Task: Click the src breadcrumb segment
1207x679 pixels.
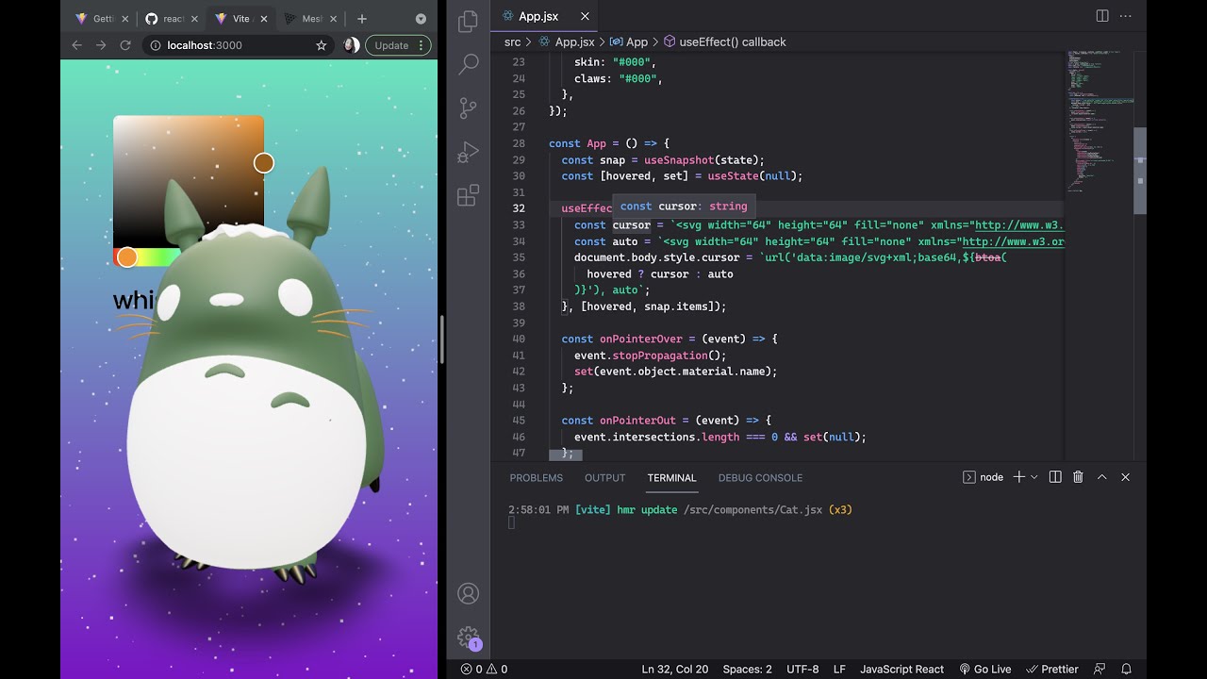Action: [512, 41]
